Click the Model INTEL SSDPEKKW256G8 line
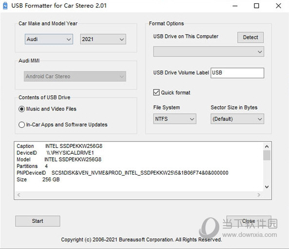This screenshot has height=249, width=289. coord(59,159)
